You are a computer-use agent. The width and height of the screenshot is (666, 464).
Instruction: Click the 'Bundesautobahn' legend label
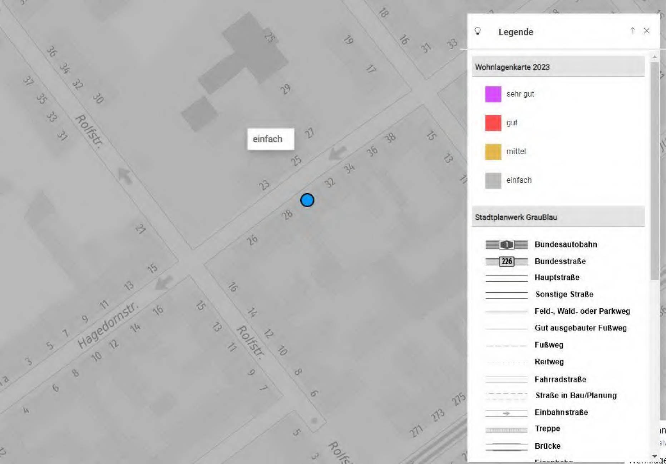(x=566, y=244)
